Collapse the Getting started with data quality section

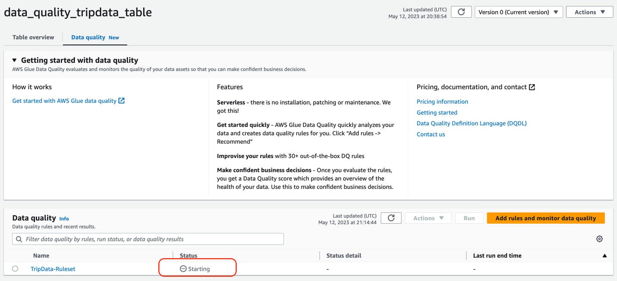tap(15, 60)
